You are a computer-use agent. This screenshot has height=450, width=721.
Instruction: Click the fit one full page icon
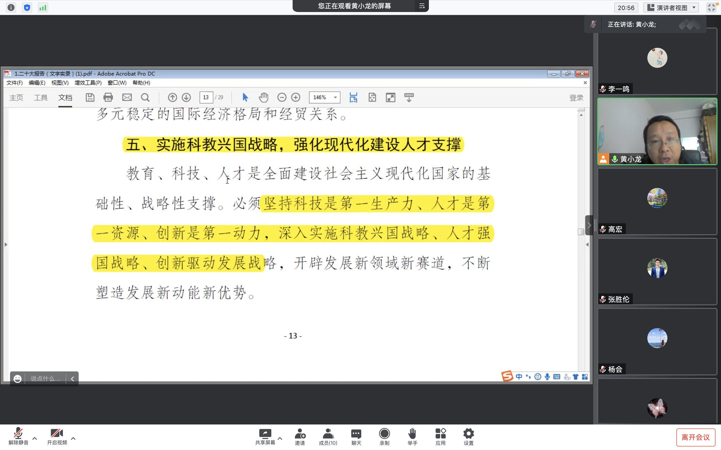click(x=372, y=97)
